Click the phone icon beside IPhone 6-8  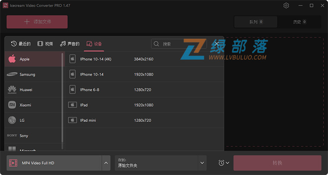(72, 90)
